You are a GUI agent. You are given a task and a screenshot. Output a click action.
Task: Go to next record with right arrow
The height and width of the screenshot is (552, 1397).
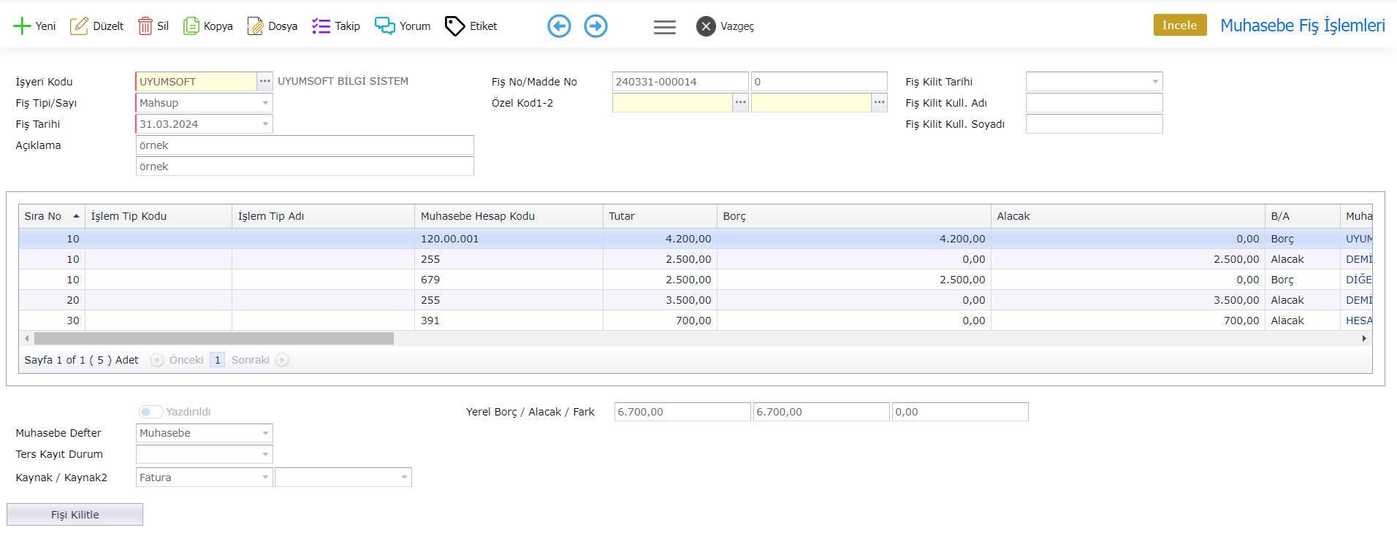(595, 26)
